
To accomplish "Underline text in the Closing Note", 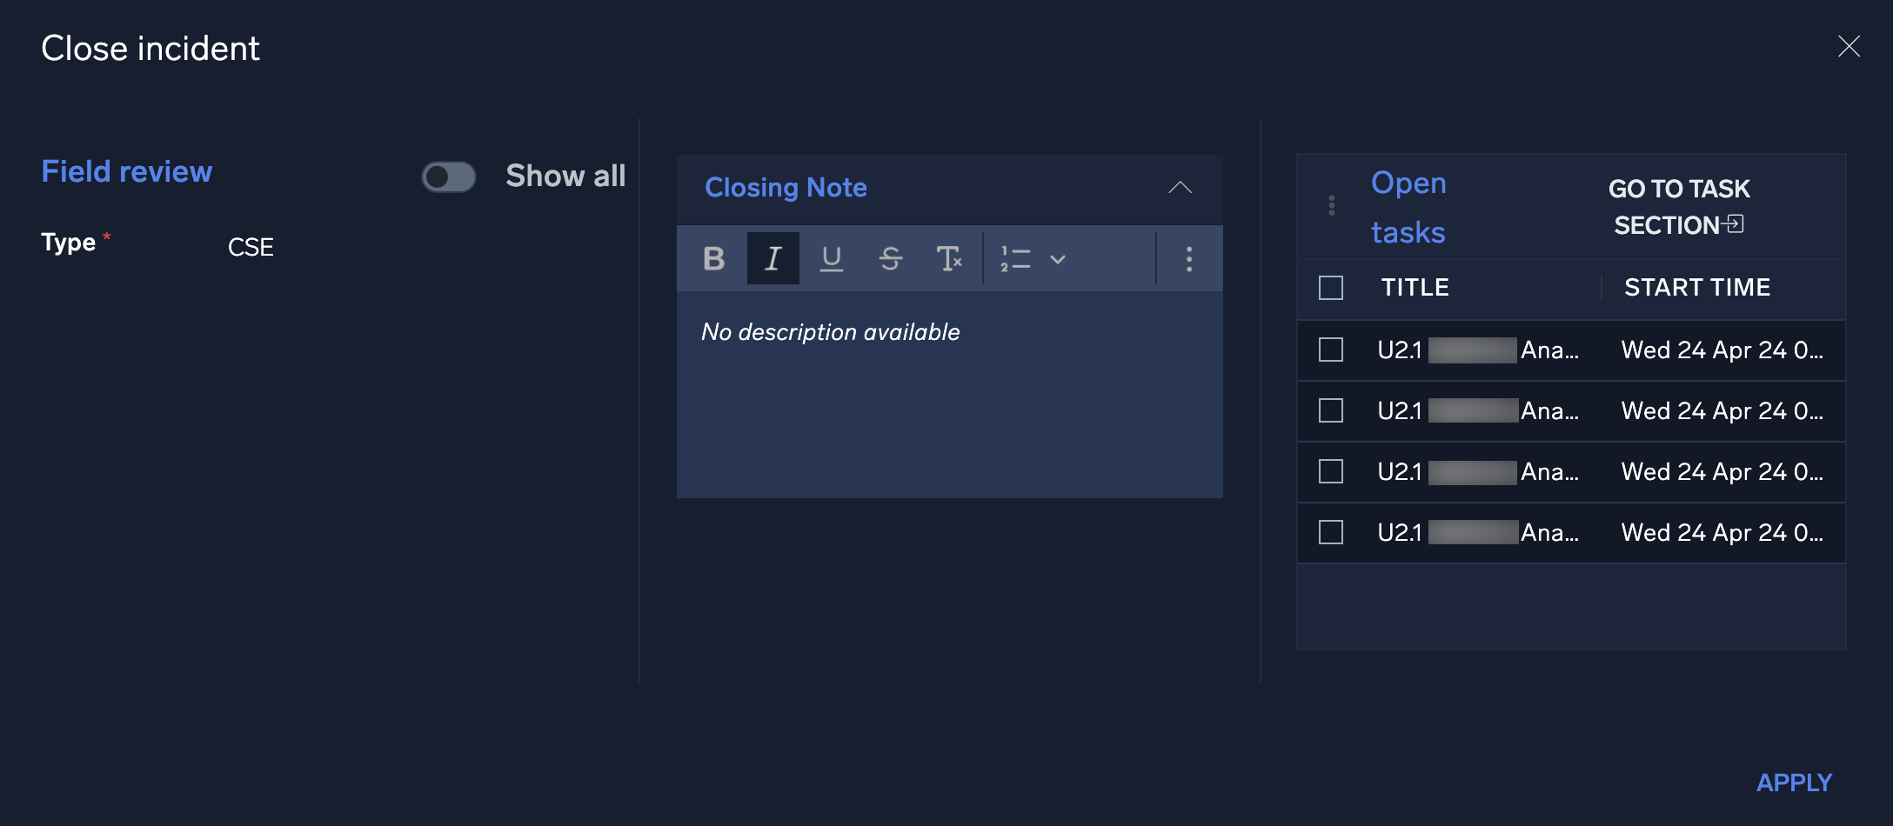I will click(x=832, y=258).
